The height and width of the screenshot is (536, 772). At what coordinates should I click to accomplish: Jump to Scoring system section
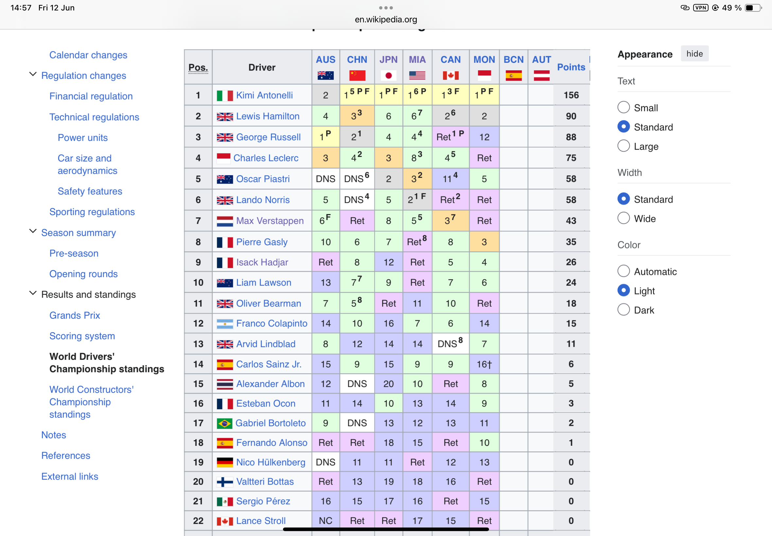(x=82, y=336)
